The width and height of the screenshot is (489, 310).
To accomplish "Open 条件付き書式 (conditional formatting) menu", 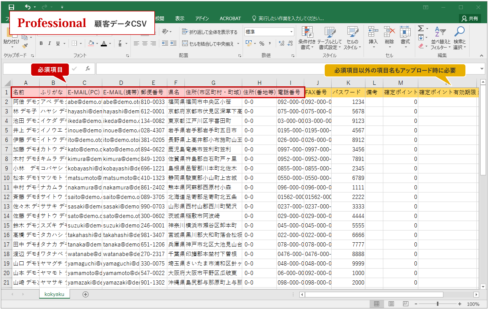I will (307, 38).
